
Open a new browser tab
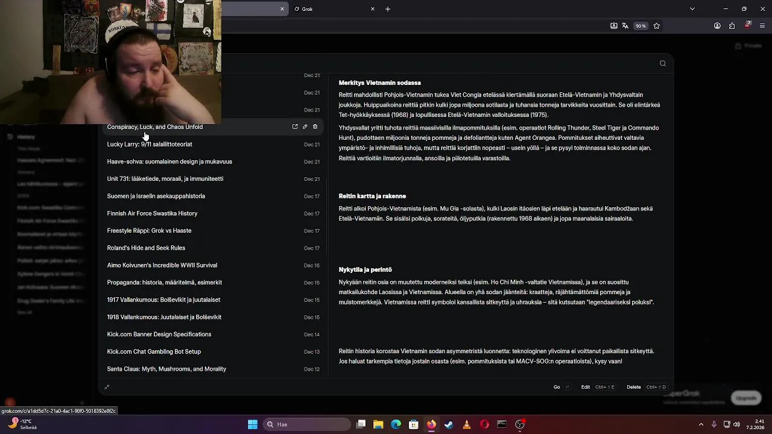tap(388, 9)
